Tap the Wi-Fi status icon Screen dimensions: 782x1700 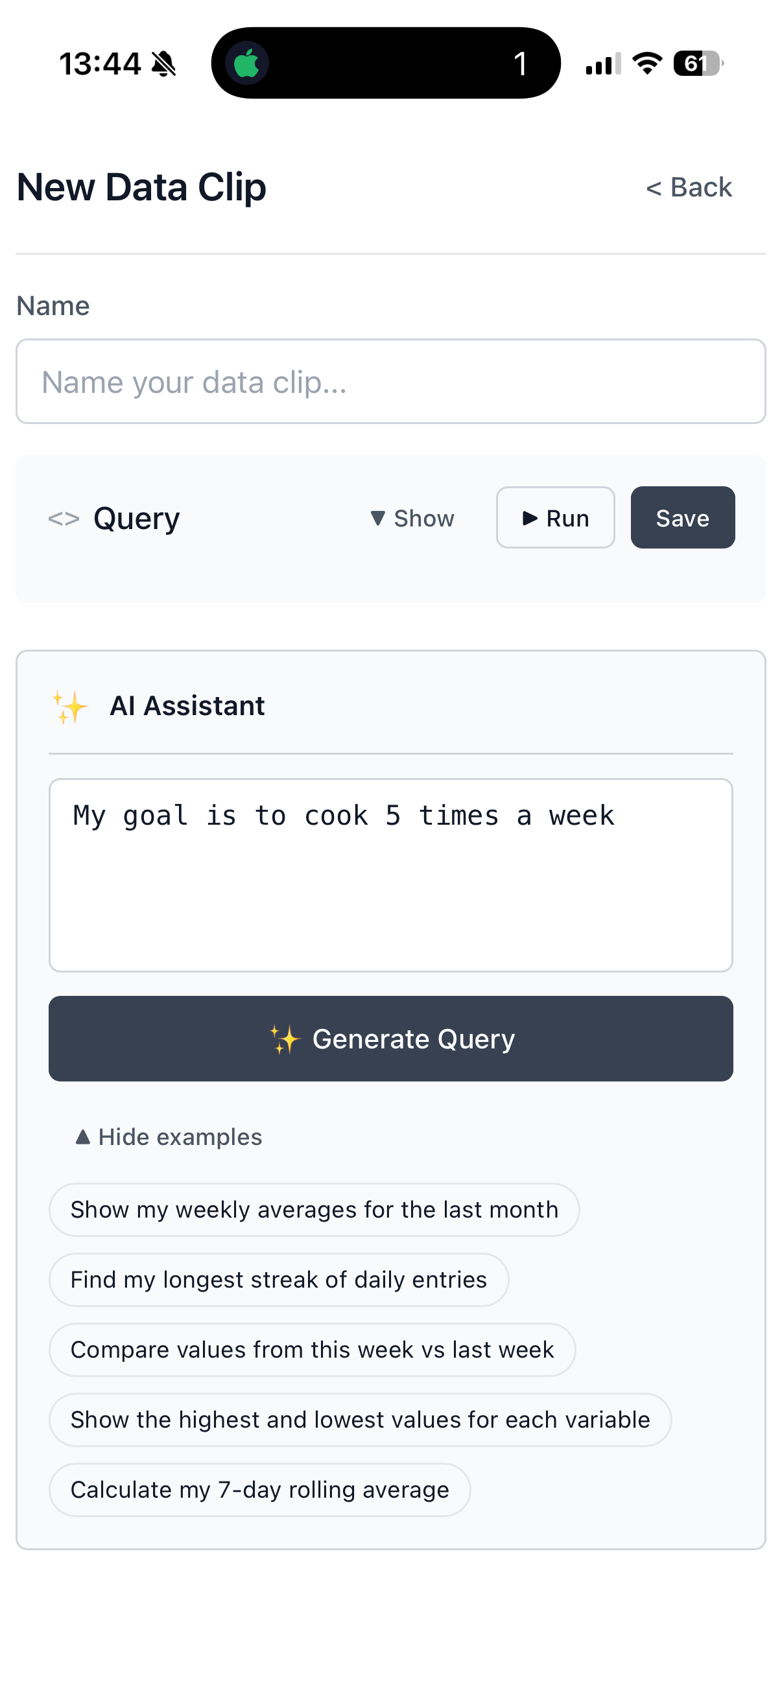click(646, 64)
